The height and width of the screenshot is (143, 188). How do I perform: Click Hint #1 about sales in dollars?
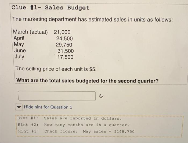pos(70,118)
